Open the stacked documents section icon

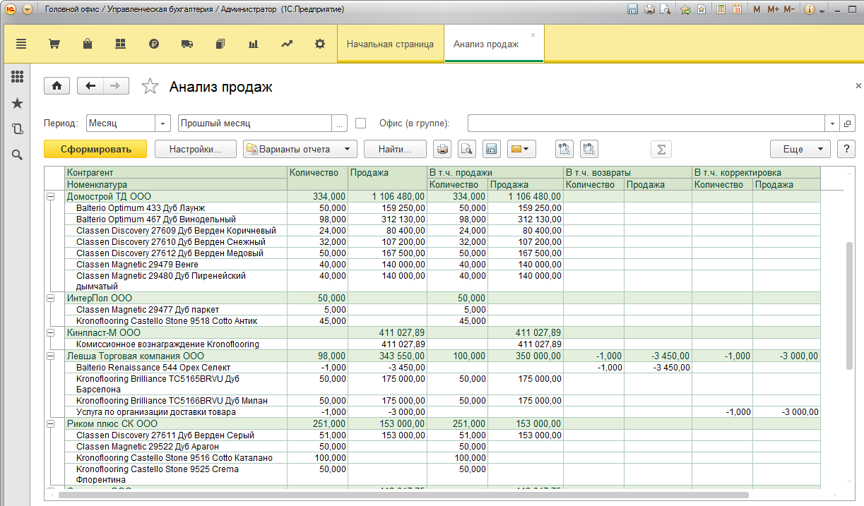220,44
